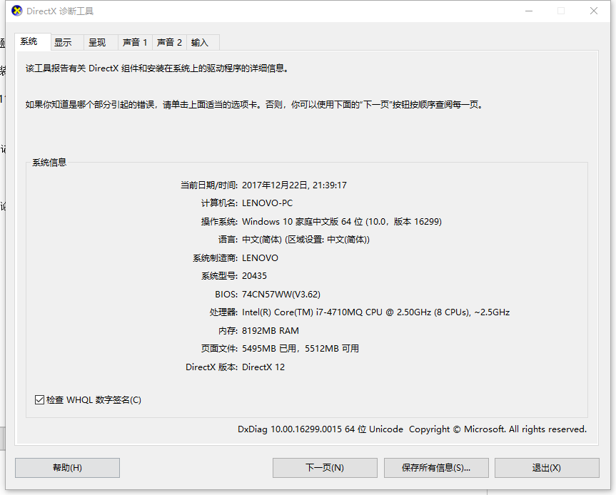Image resolution: width=616 pixels, height=495 pixels.
Task: Click 保存所有信息(S)... button
Action: (x=436, y=467)
